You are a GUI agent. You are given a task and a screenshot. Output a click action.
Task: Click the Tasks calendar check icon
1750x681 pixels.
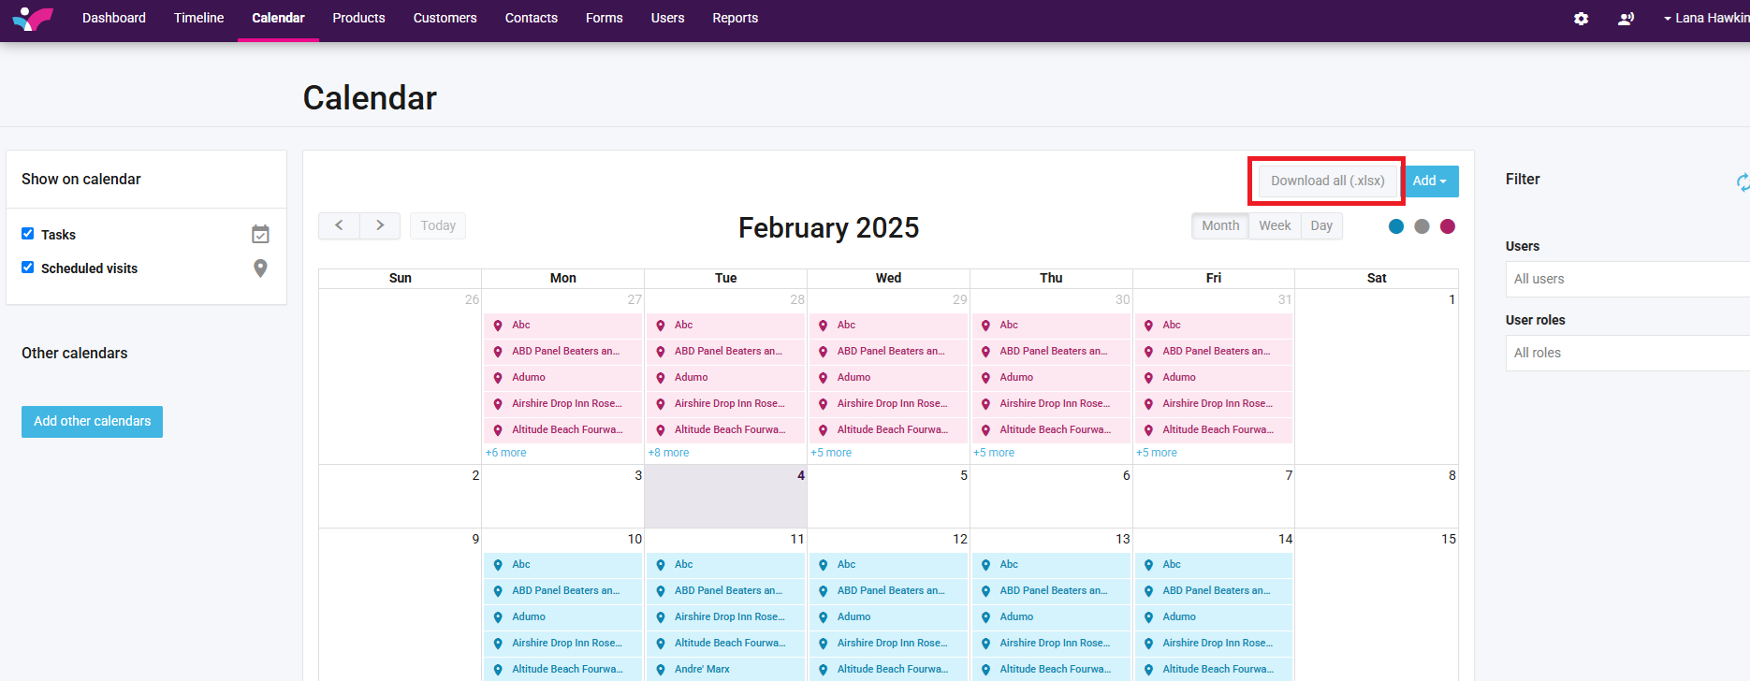click(260, 235)
